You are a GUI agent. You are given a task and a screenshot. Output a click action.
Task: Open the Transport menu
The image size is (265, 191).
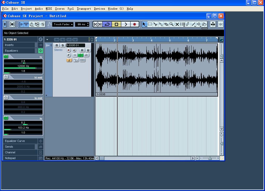[84, 9]
